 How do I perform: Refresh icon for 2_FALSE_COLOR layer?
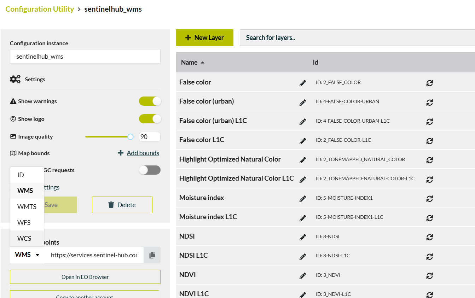pos(430,83)
